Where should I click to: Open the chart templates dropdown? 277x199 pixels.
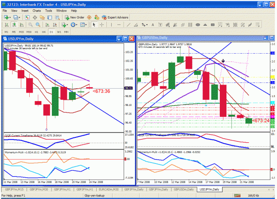(x=86, y=25)
